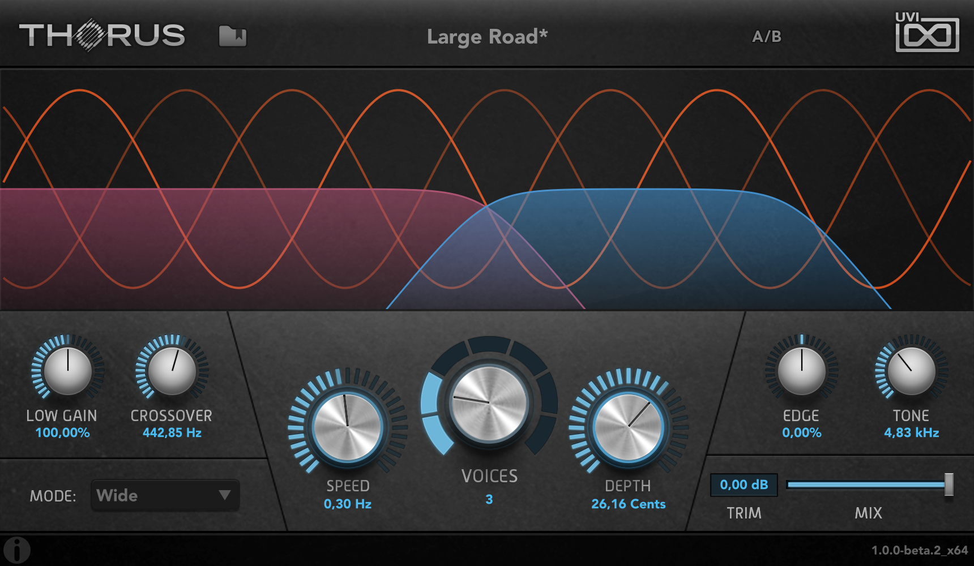The image size is (974, 566).
Task: Click the Tone knob
Action: click(x=911, y=371)
